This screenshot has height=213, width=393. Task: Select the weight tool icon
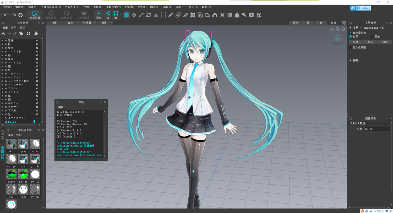pyautogui.click(x=237, y=15)
